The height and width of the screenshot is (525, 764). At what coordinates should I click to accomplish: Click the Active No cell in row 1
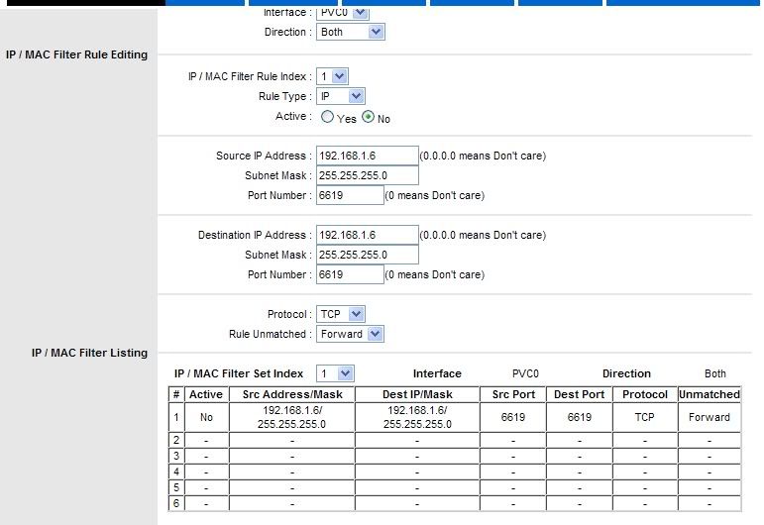(x=206, y=417)
